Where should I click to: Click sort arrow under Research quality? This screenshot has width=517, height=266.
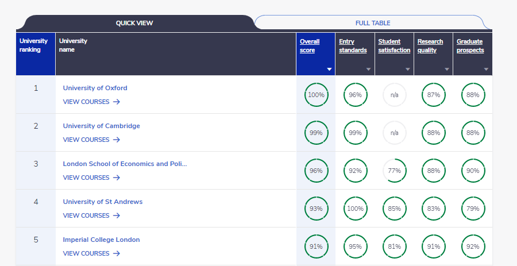pos(447,69)
